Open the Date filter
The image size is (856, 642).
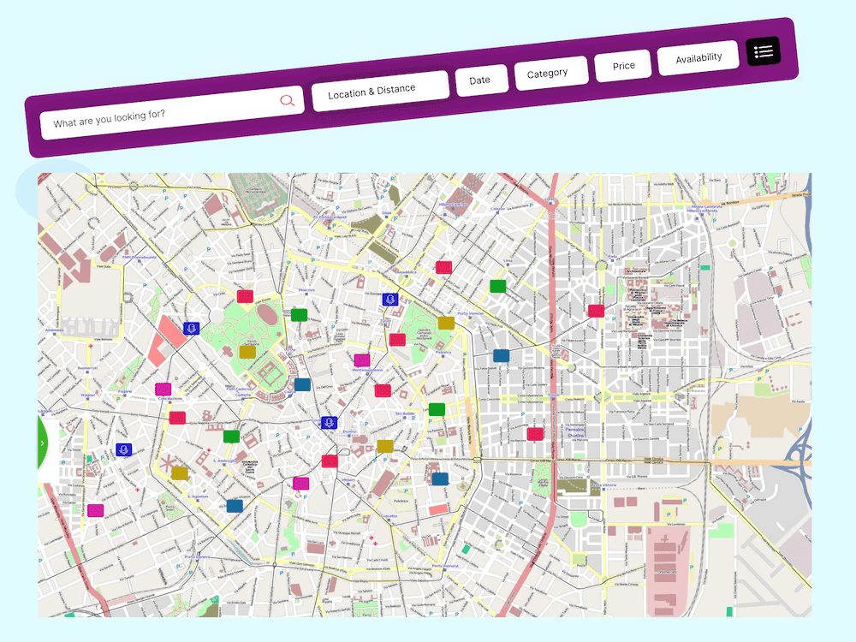481,80
